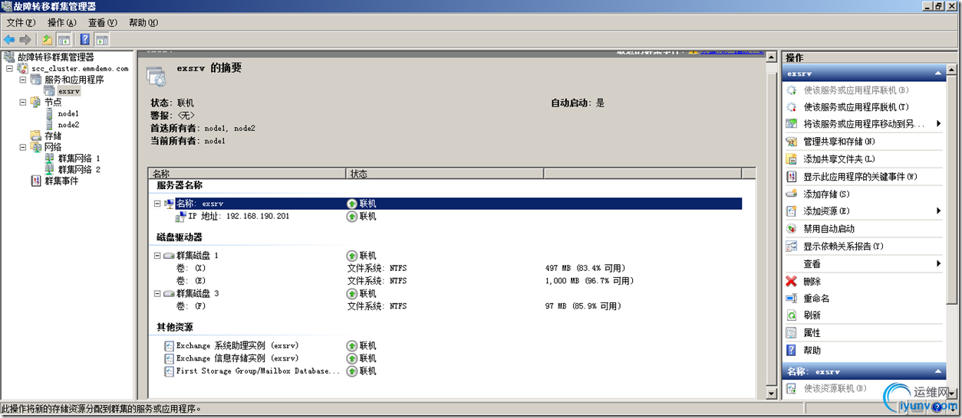Open 将该服务或应用程序移动到另 submenu arrow

point(938,123)
